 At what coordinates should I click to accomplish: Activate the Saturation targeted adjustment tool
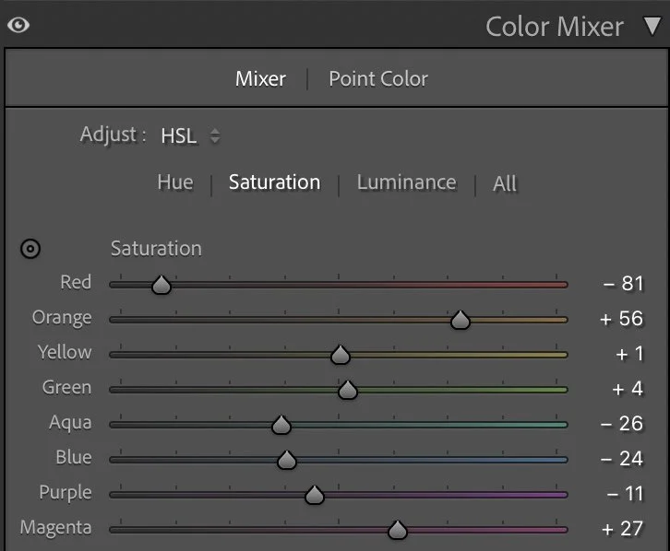pos(30,249)
